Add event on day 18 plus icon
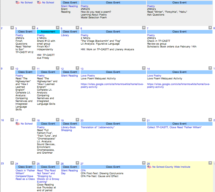 pos(58,120)
